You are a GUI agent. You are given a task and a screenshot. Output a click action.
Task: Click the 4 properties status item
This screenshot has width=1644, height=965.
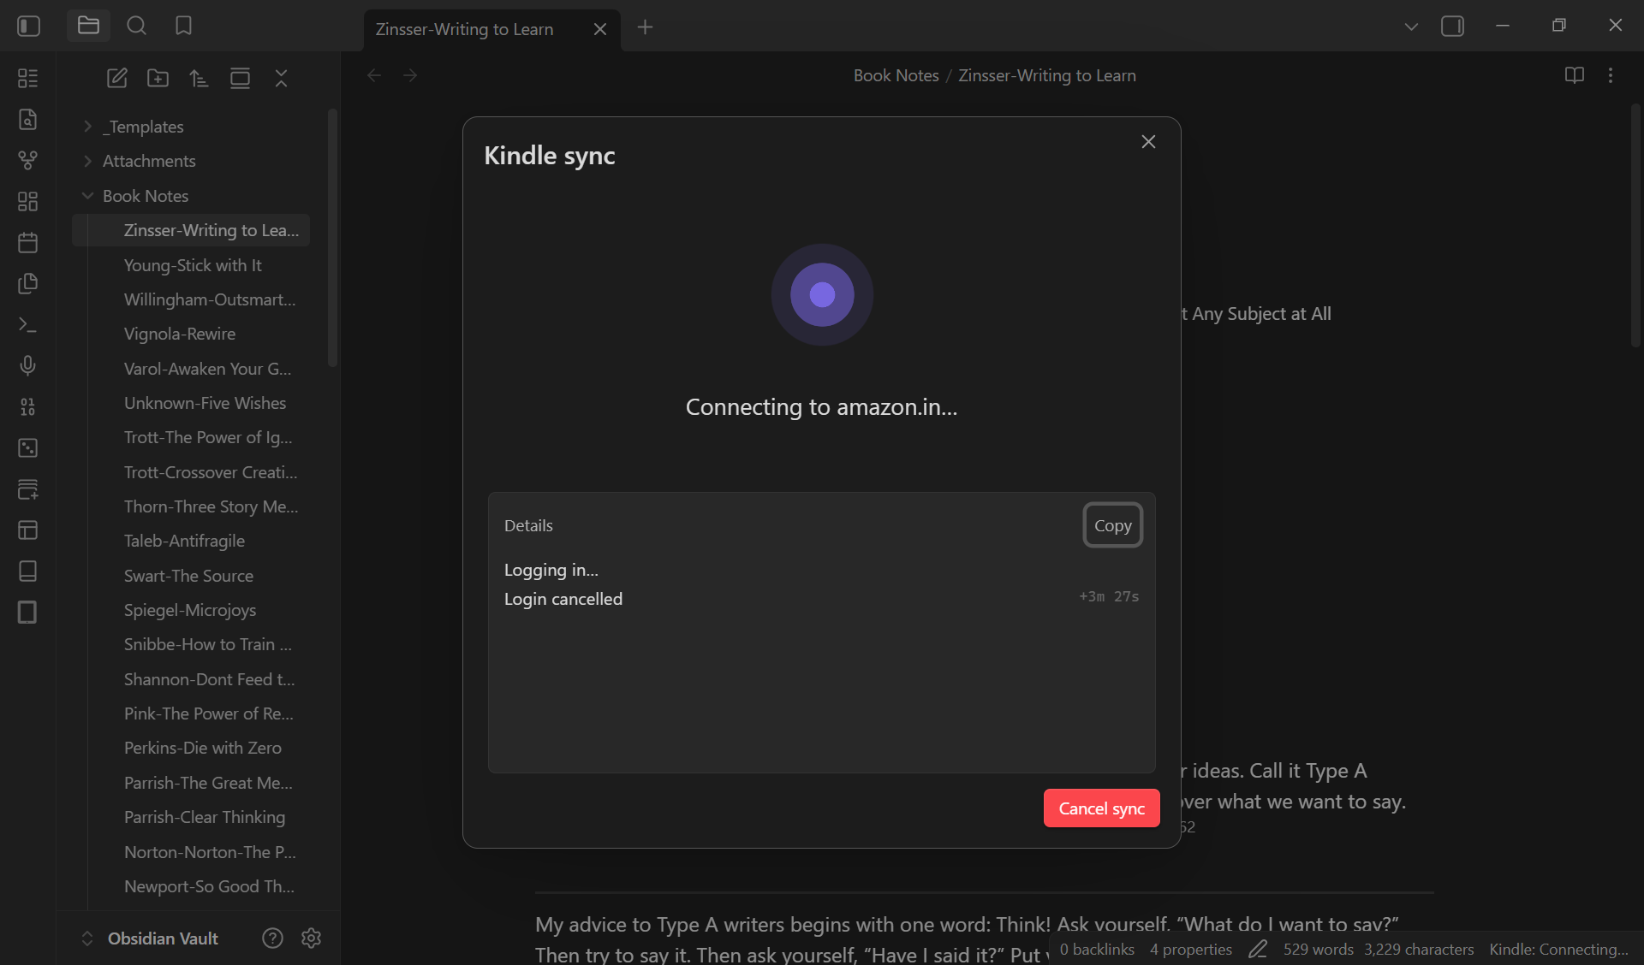(1191, 950)
